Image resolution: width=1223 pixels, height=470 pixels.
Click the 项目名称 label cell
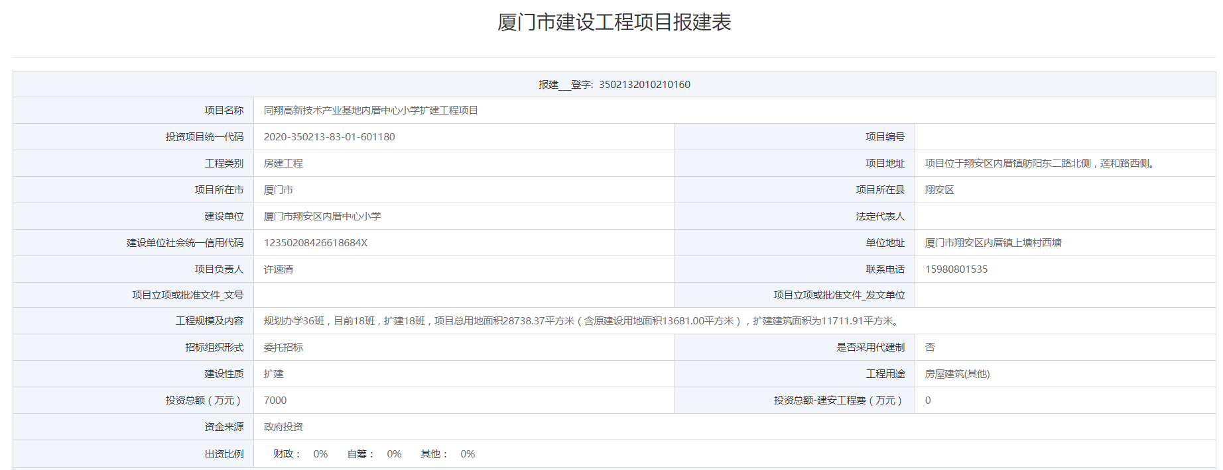[x=133, y=111]
